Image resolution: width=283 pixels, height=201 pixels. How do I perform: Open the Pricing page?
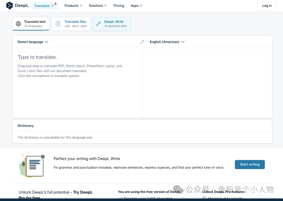(119, 5)
